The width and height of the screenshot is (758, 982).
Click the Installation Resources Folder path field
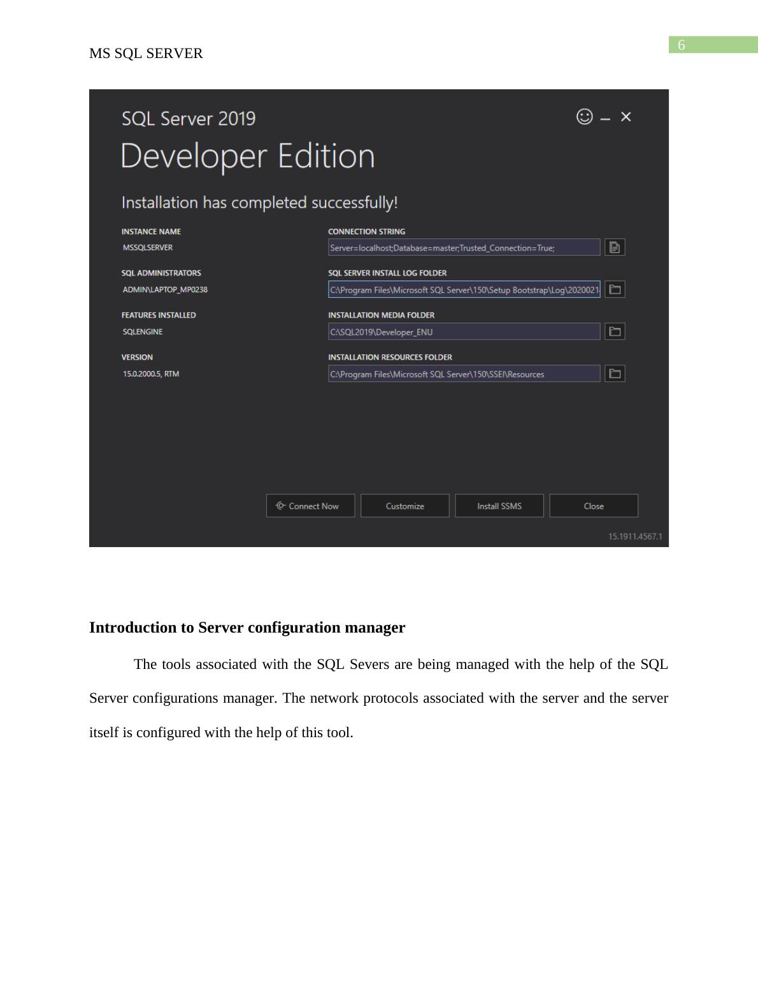[464, 374]
